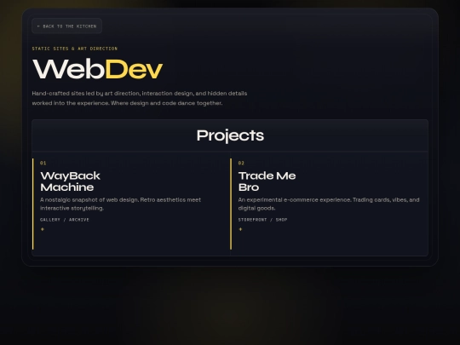The height and width of the screenshot is (345, 460).
Task: Click the Static Sites & Art Direction label
Action: tap(75, 49)
